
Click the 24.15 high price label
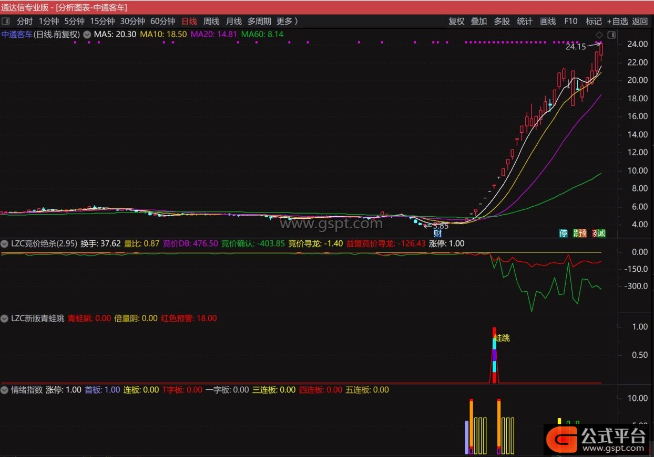pyautogui.click(x=576, y=47)
